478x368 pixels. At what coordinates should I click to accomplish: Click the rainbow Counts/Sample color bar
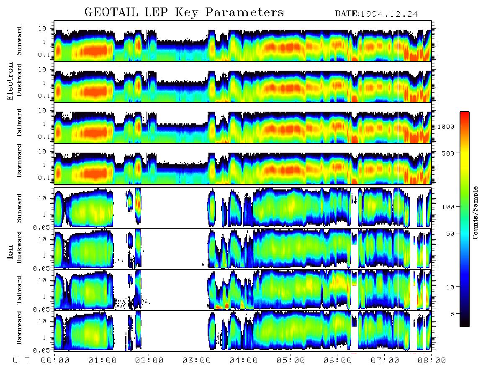click(x=464, y=220)
